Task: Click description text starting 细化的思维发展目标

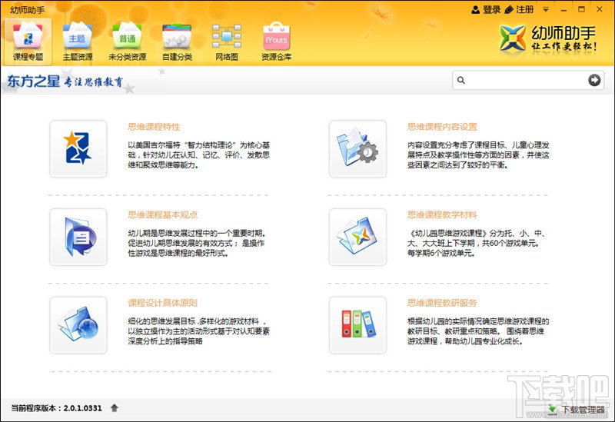Action: (x=198, y=331)
